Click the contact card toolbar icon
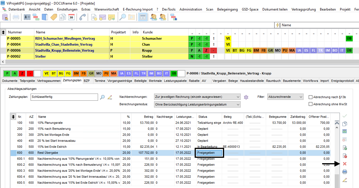This screenshot has height=188, width=359. pyautogui.click(x=27, y=17)
